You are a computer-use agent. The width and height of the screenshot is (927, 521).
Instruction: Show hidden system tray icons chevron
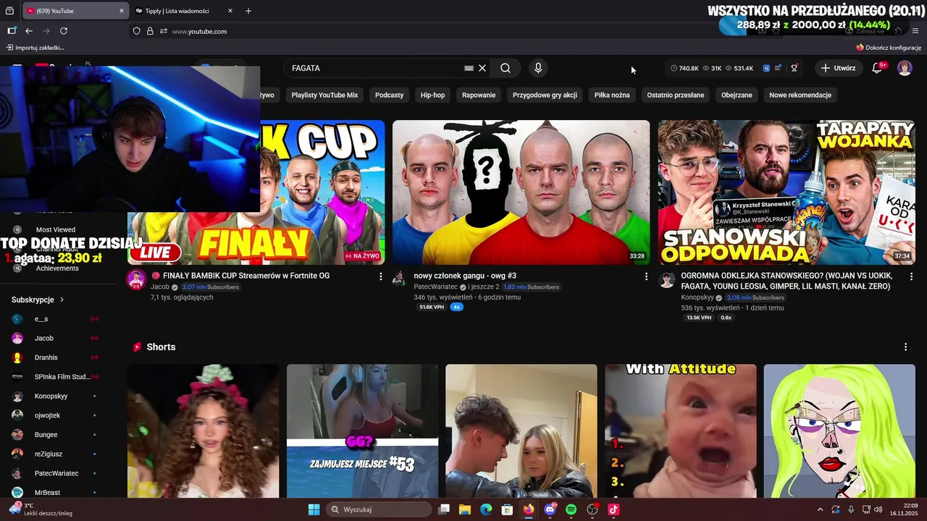click(820, 509)
